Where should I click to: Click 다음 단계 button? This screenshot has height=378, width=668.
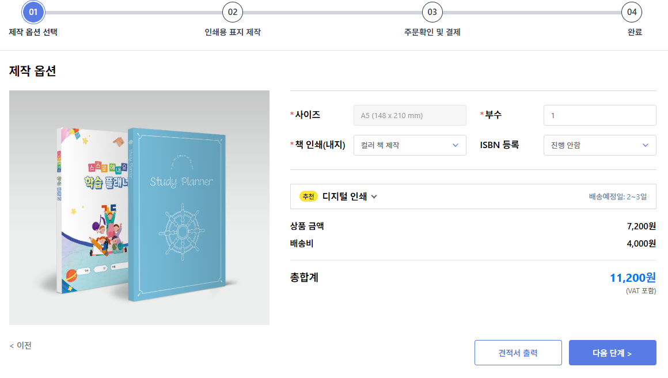(612, 353)
